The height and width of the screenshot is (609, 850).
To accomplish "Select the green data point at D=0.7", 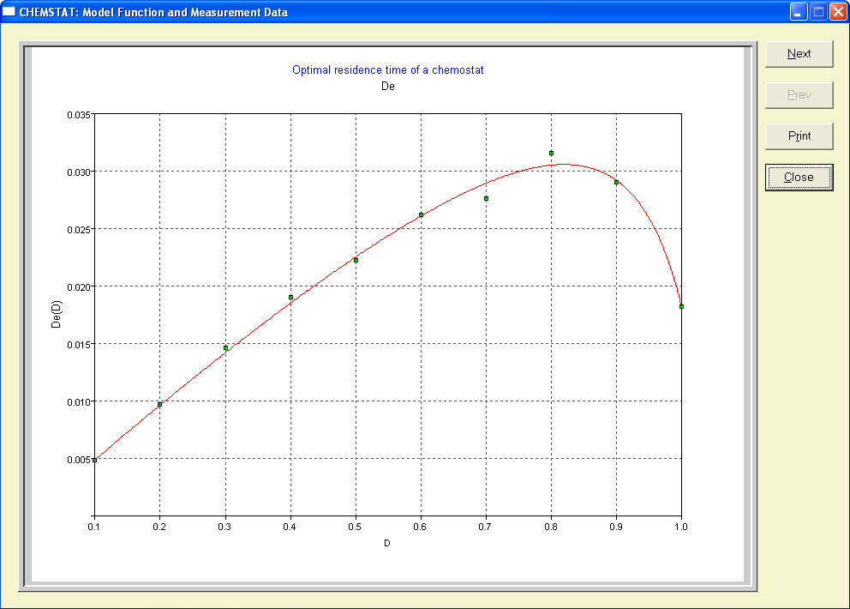I will [x=486, y=198].
